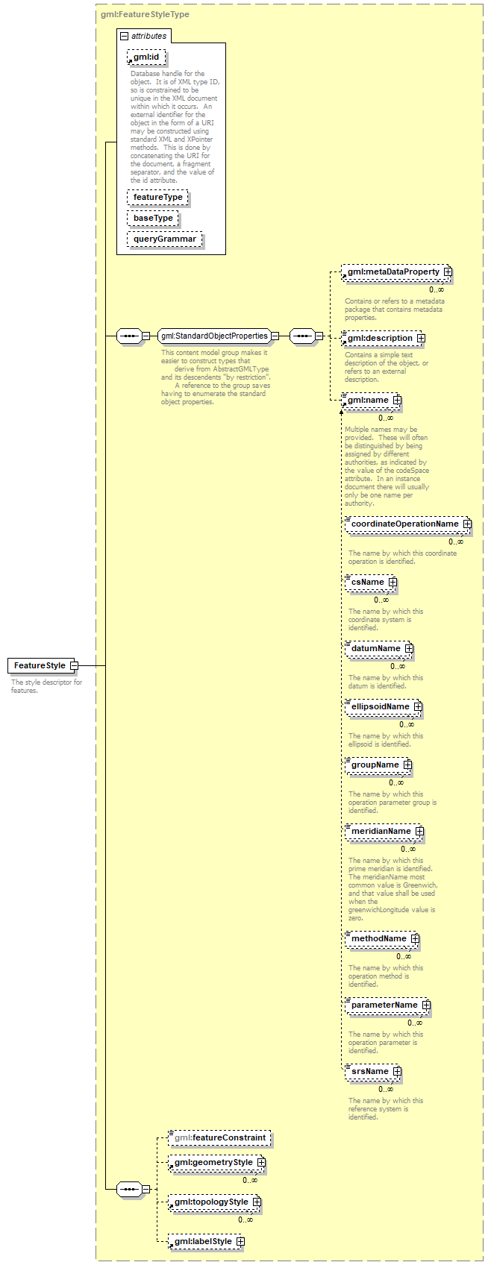
Task: Expand gml:geometryStyle plus icon
Action: click(x=261, y=1163)
